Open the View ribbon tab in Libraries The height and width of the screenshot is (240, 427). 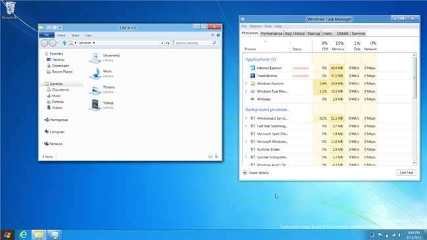(x=89, y=36)
